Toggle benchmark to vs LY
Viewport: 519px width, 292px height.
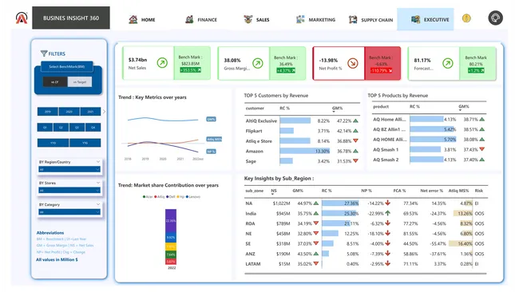55,82
